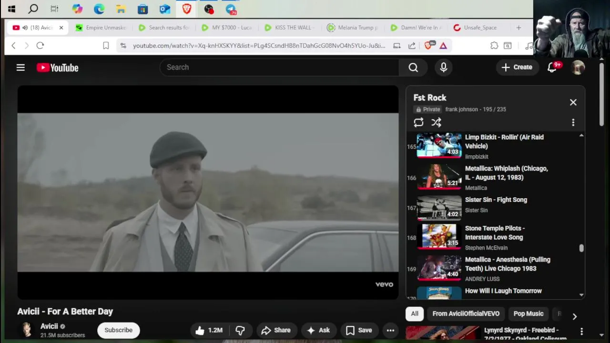Viewport: 610px width, 343px height.
Task: Click the playlist panel scrollbar thumb
Action: click(581, 248)
